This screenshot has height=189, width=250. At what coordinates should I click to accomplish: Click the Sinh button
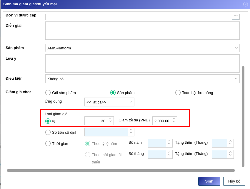[209, 181]
